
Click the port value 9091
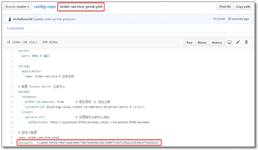(x=35, y=56)
